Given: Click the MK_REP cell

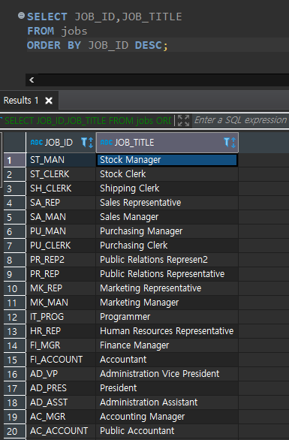Looking at the screenshot, I should click(61, 288).
